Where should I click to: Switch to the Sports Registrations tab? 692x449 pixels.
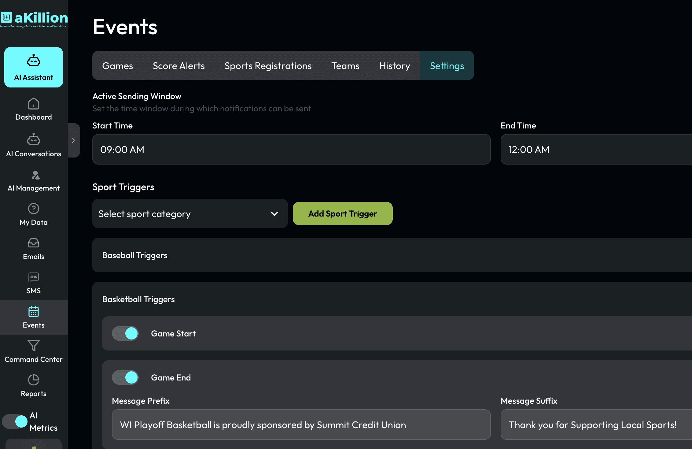(x=268, y=66)
